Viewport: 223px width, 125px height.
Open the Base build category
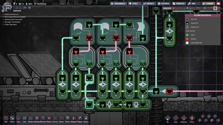pos(6,118)
